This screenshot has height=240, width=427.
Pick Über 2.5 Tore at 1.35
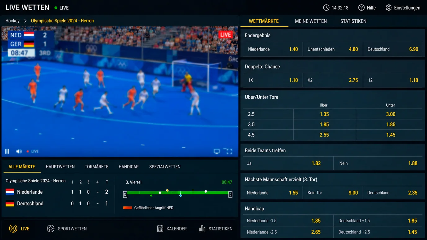click(x=324, y=114)
